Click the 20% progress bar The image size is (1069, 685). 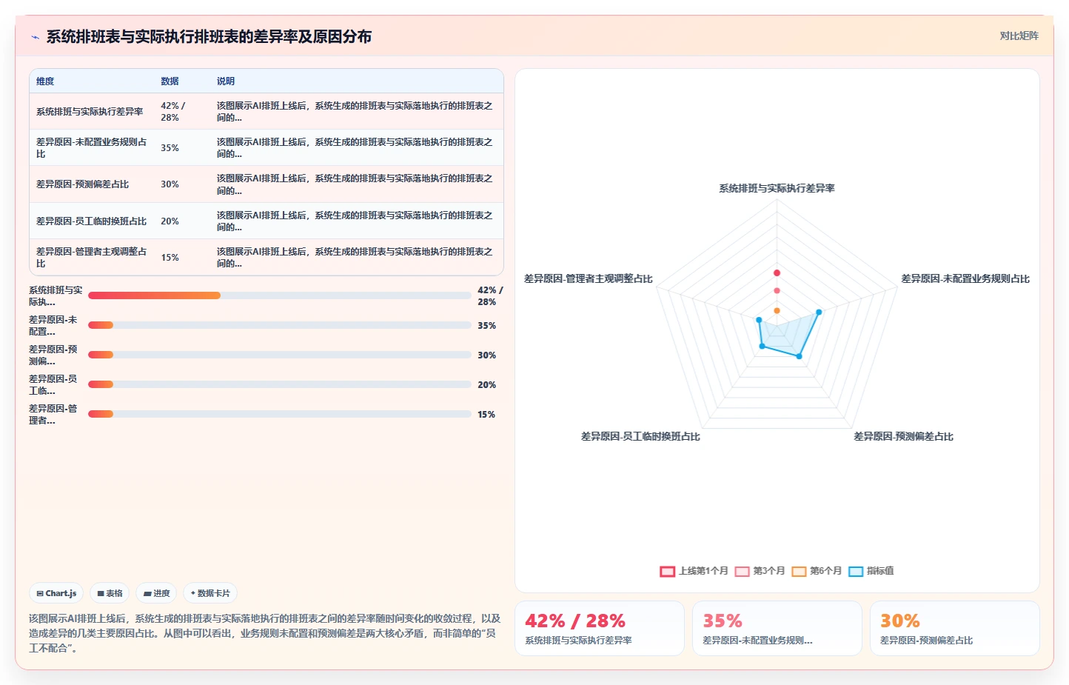point(280,384)
